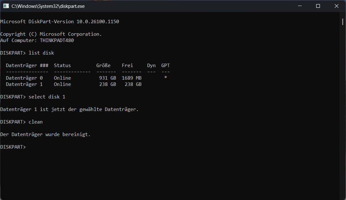The width and height of the screenshot is (346, 200).
Task: Click the scrollbar thumb on the right edge
Action: [x=342, y=22]
